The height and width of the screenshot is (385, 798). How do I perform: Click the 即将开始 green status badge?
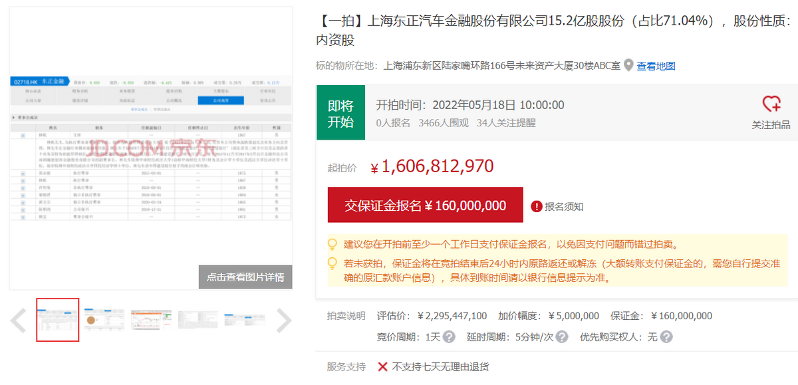(x=341, y=113)
